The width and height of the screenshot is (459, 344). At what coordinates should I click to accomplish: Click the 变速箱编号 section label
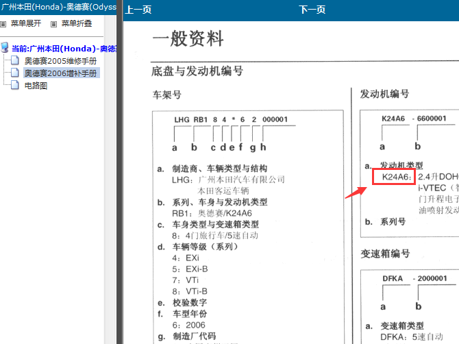385,254
